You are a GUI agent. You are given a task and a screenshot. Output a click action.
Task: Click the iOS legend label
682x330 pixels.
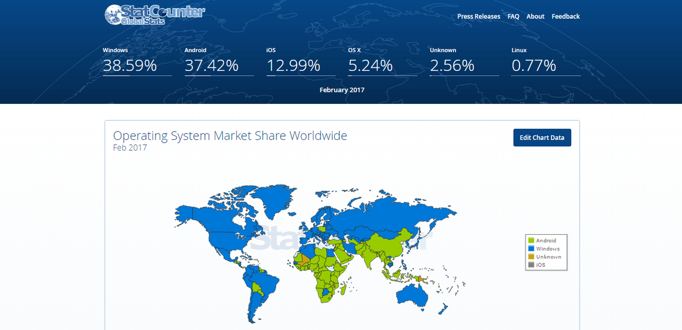tap(541, 265)
